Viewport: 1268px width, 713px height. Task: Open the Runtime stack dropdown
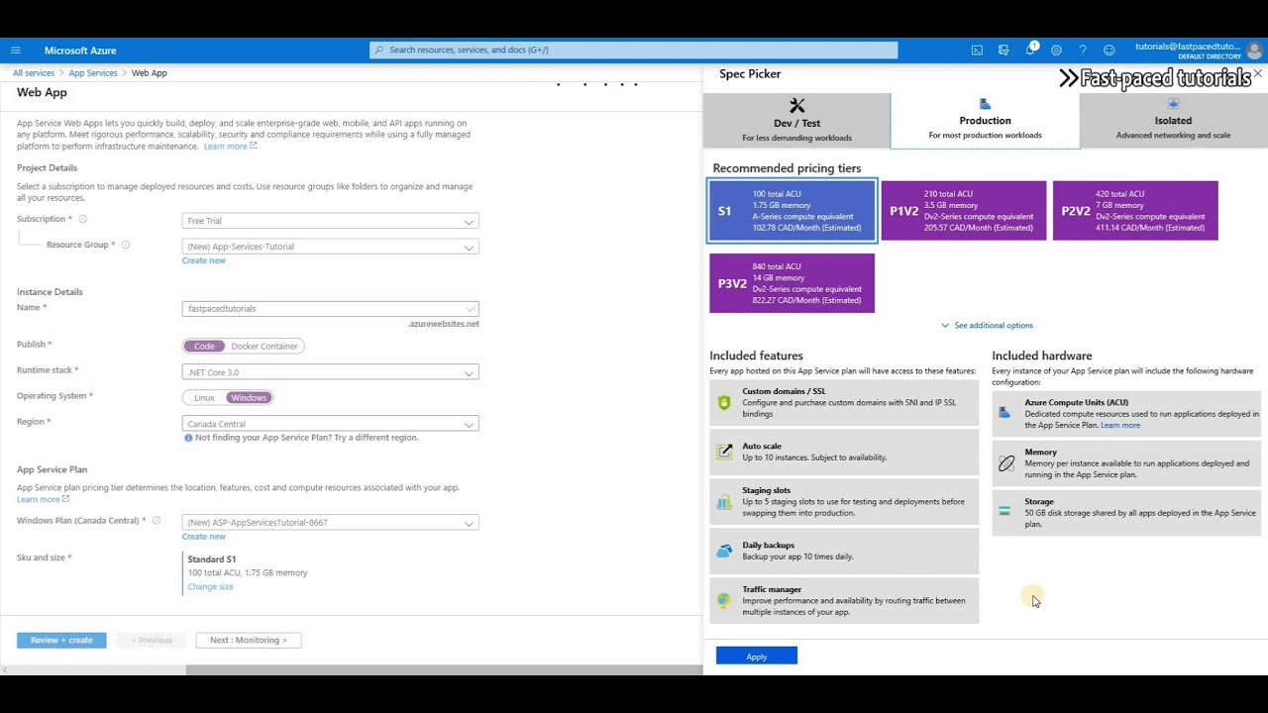(x=330, y=372)
